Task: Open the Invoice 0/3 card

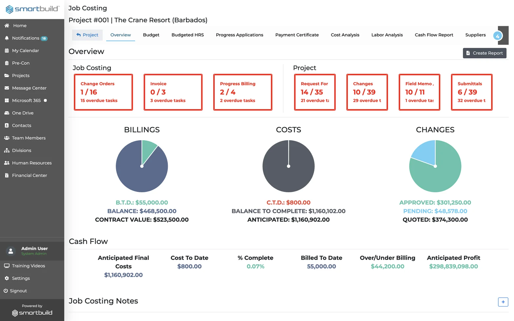Action: pyautogui.click(x=173, y=92)
